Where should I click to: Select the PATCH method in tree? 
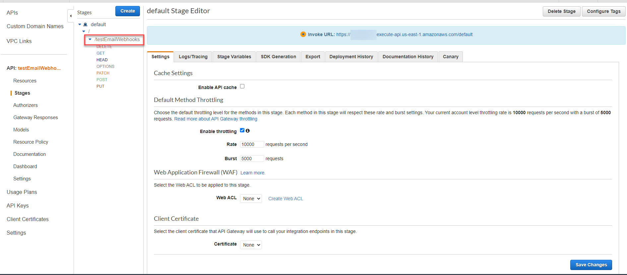[x=103, y=73]
